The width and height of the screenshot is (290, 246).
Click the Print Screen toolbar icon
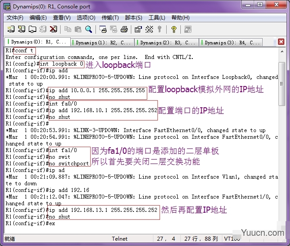pyautogui.click(x=103, y=29)
